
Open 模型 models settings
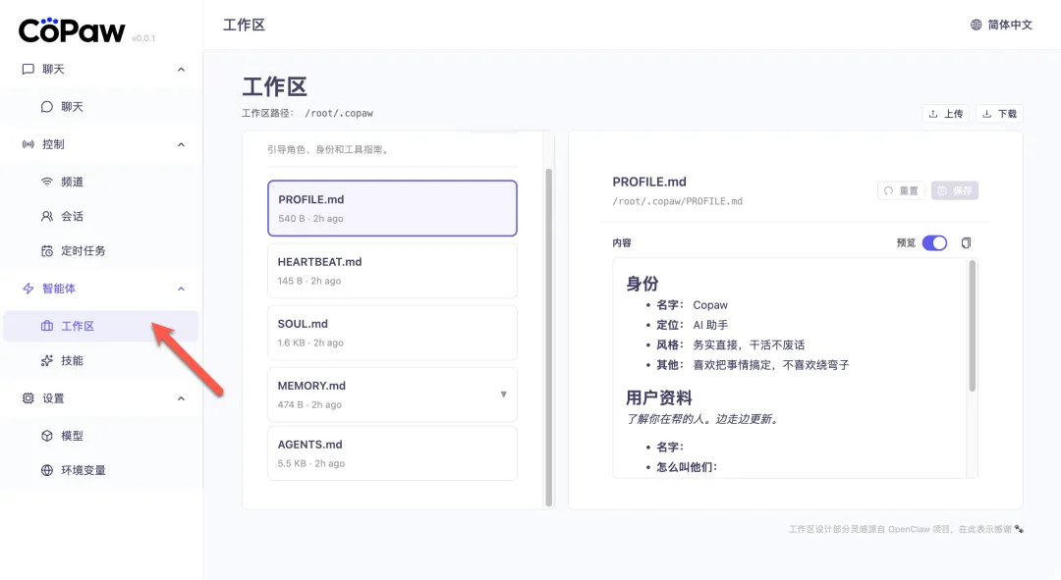coord(73,436)
